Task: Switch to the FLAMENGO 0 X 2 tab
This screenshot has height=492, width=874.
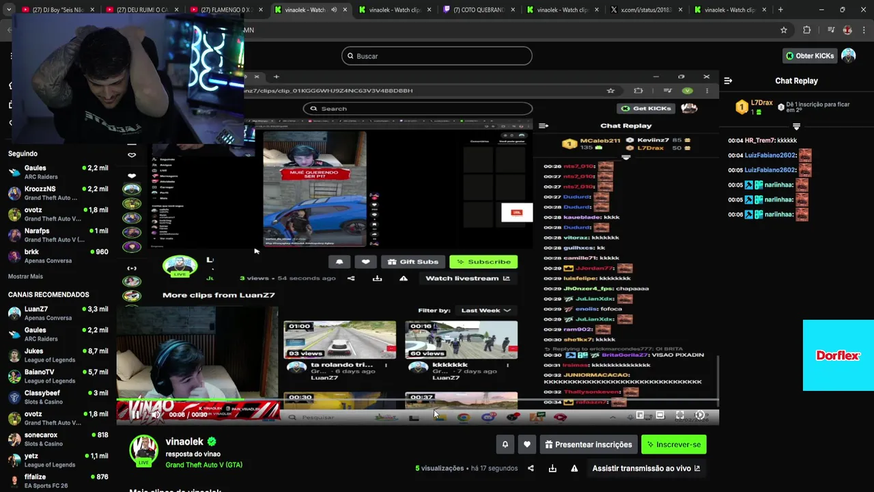Action: [226, 10]
